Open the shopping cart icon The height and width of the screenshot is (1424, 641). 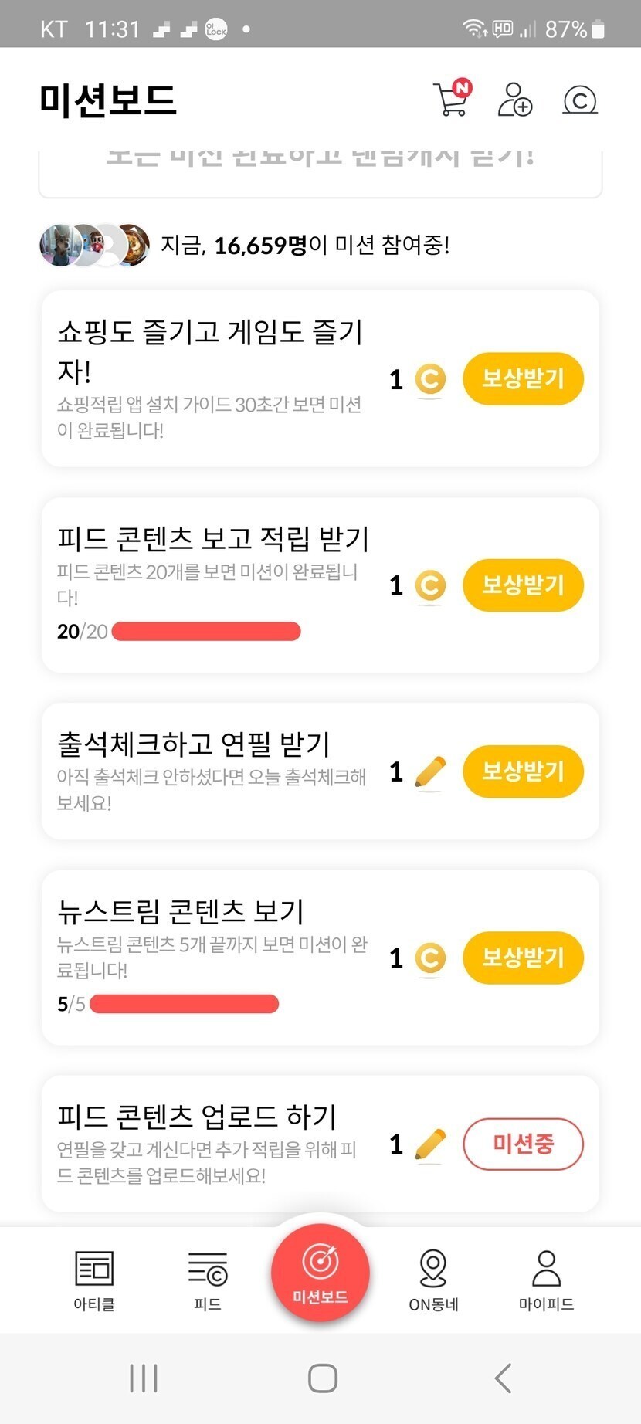click(452, 99)
